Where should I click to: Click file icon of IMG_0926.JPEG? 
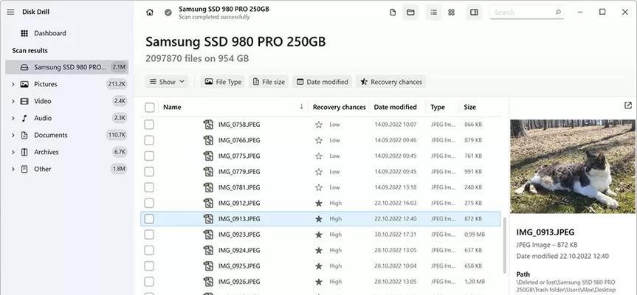208,282
